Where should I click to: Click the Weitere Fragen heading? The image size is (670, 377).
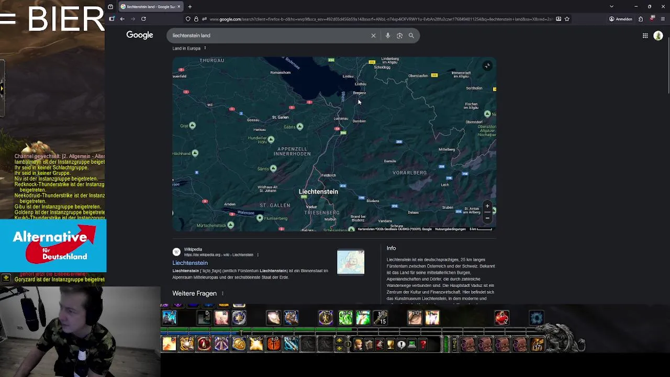pos(194,294)
